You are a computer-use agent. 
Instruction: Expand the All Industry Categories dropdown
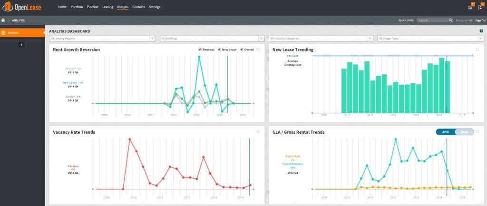pos(321,39)
